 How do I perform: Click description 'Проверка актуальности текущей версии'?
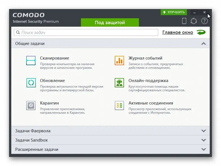coord(72,88)
